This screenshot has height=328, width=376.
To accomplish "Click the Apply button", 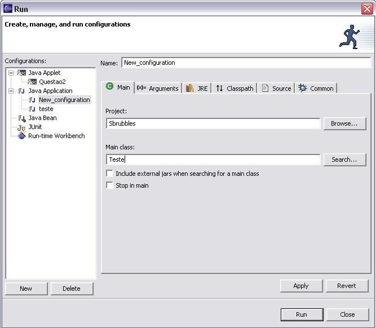I will [x=301, y=286].
